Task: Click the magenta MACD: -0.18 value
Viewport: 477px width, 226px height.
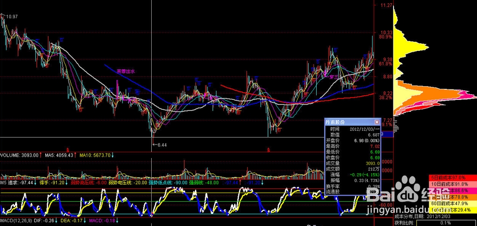Action: pyautogui.click(x=102, y=221)
